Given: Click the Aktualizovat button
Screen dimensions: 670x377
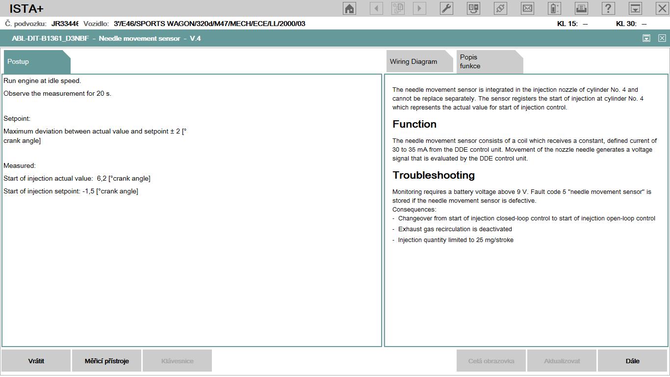Looking at the screenshot, I should pyautogui.click(x=562, y=361).
